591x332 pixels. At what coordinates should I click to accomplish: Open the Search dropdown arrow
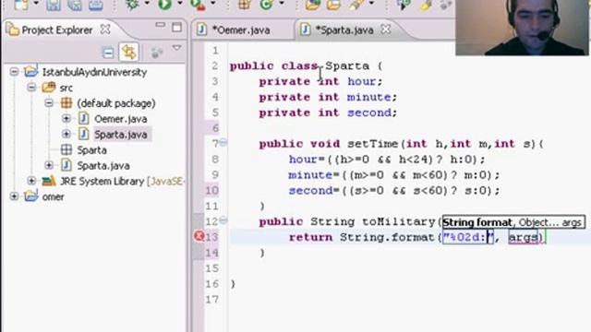[x=371, y=4]
